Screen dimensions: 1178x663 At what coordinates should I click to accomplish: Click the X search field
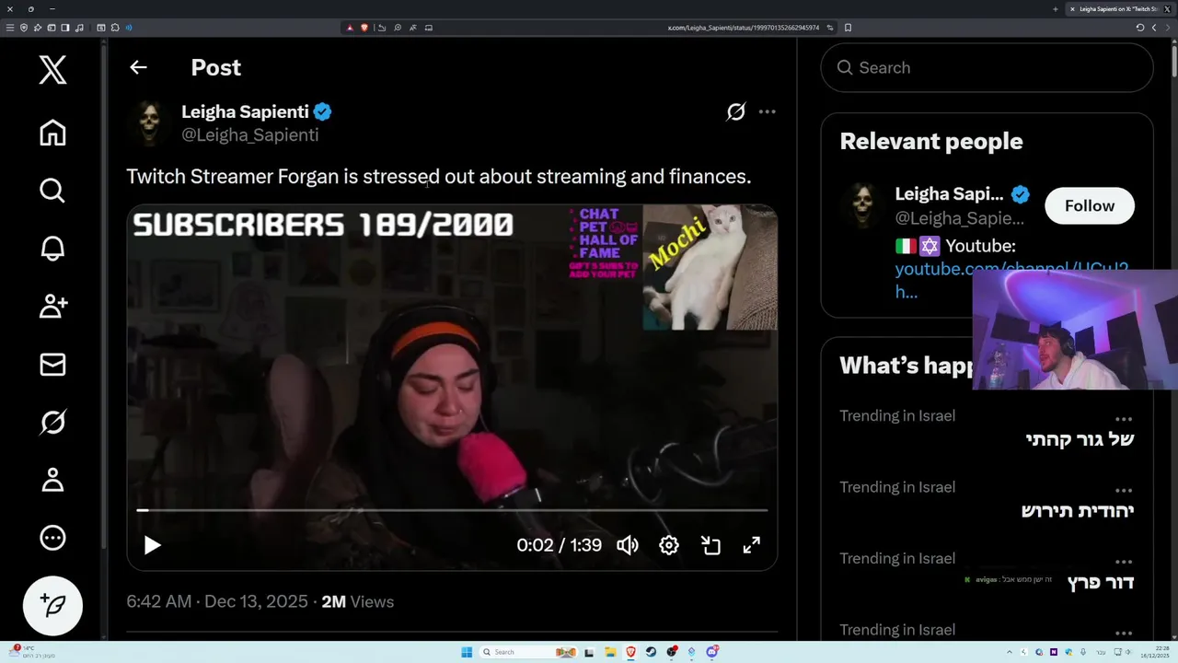pos(987,67)
